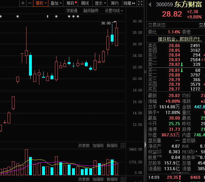Screen dimensions: 205x182
Task: Click the 总手 value 1614.00万
Action: point(169,107)
